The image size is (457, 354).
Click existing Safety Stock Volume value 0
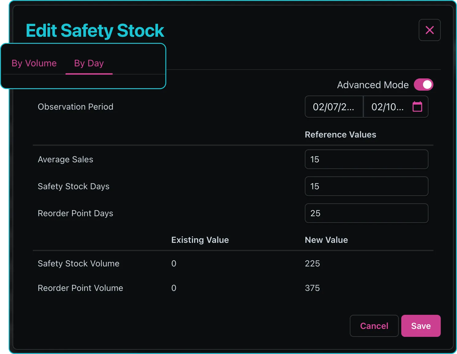174,263
